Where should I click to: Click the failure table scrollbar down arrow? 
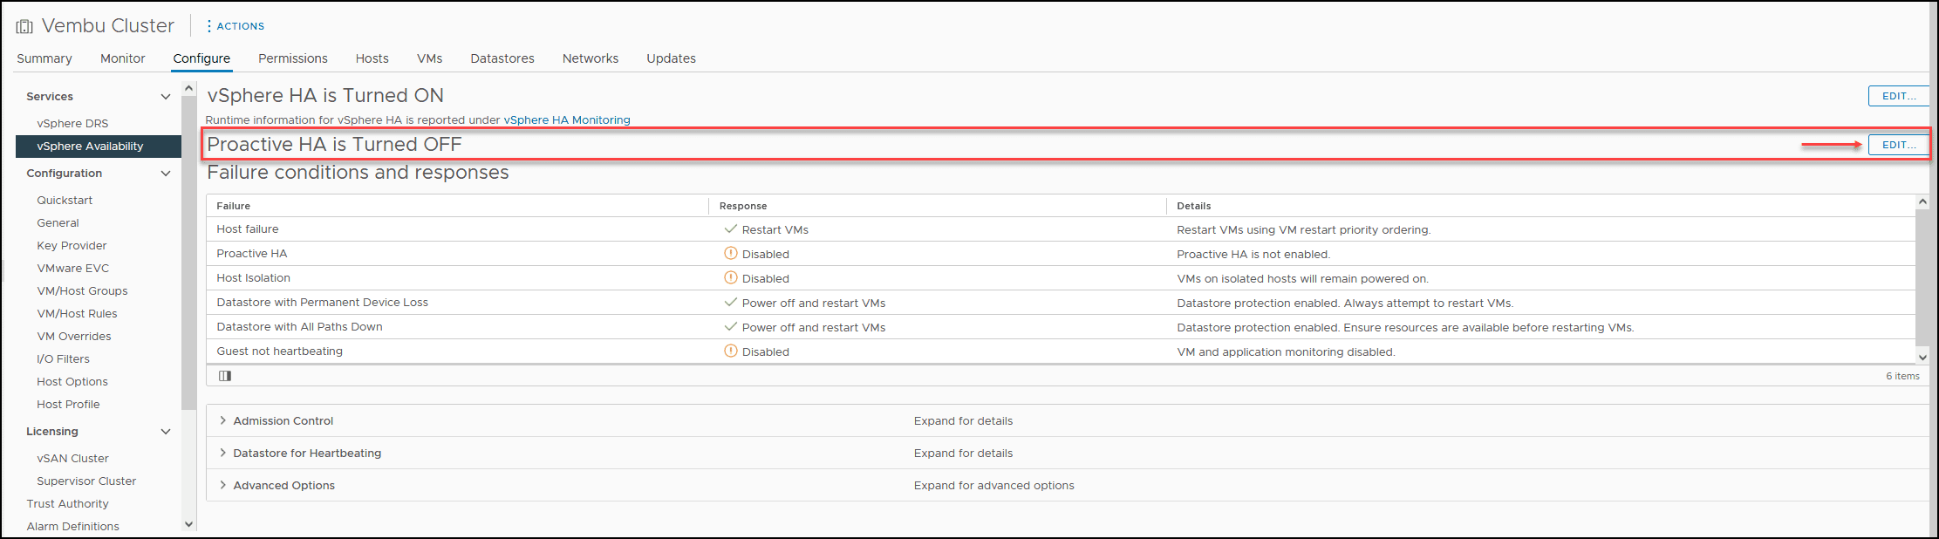click(x=1922, y=358)
